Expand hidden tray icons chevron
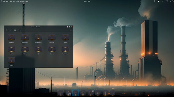This screenshot has width=174, height=97. click(170, 1)
